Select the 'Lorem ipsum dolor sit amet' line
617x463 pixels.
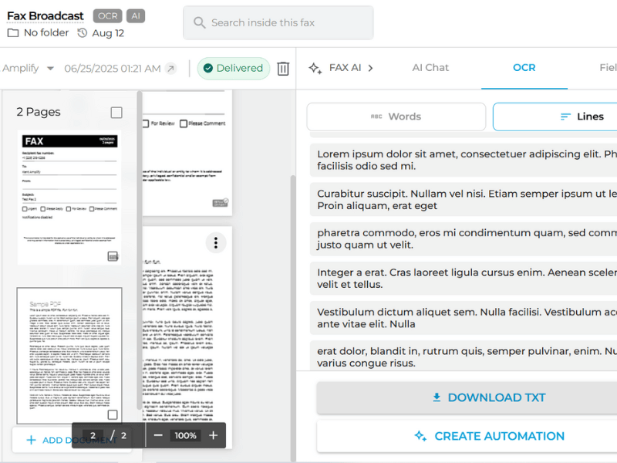pyautogui.click(x=464, y=160)
